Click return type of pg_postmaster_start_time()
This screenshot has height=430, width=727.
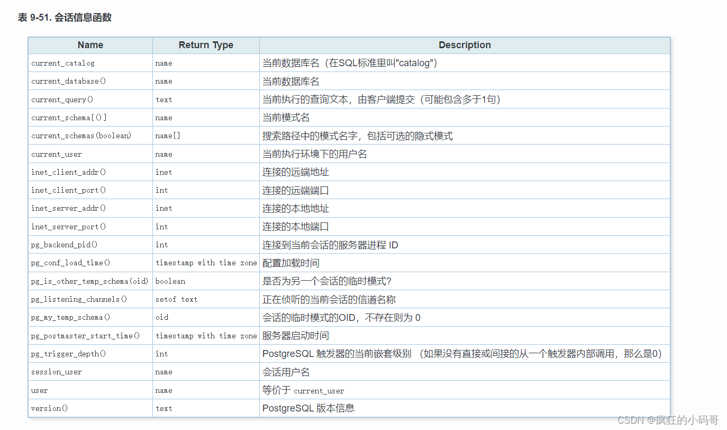click(206, 336)
